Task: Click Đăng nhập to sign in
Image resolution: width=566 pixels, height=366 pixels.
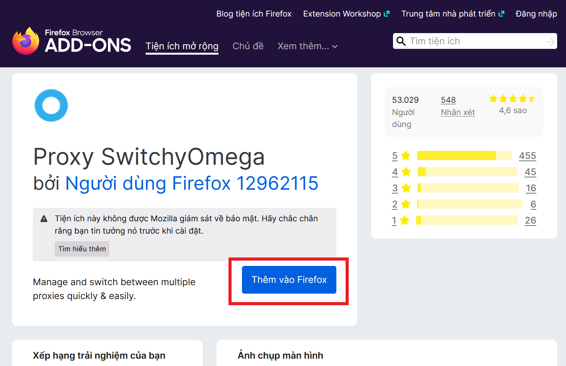Action: pyautogui.click(x=536, y=14)
